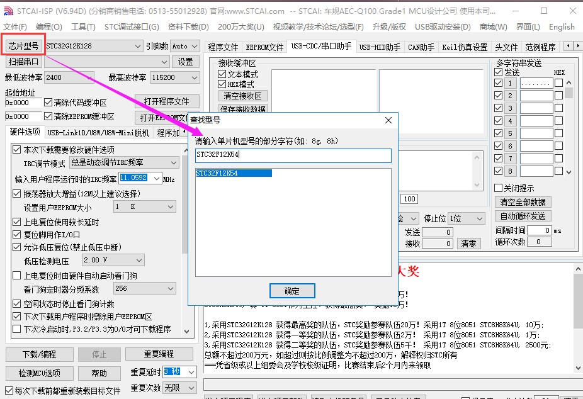Toggle 清除代码缓冲区 checkbox
This screenshot has width=583, height=399.
(x=48, y=102)
